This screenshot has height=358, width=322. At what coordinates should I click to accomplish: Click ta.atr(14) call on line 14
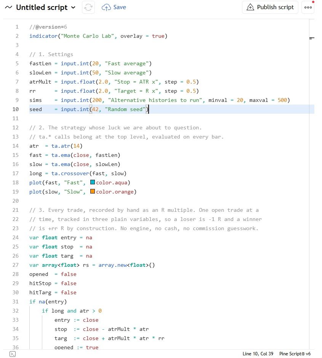(67, 146)
